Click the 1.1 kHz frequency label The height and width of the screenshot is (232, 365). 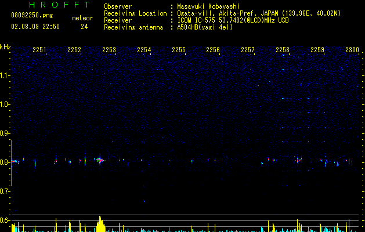[x=5, y=75]
